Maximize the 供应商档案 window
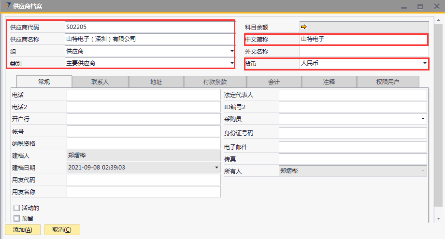Screen dimensions: 445x239 [420, 7]
